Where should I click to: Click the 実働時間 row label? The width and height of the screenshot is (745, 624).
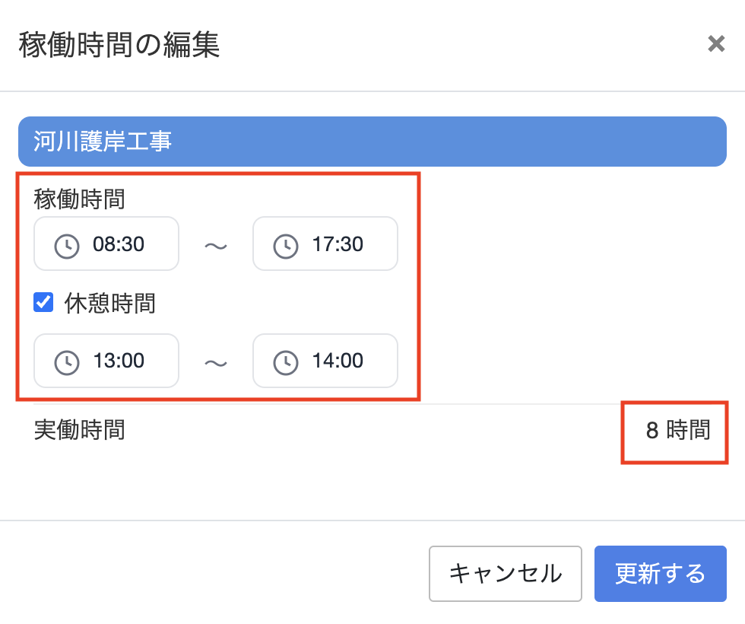click(x=79, y=430)
